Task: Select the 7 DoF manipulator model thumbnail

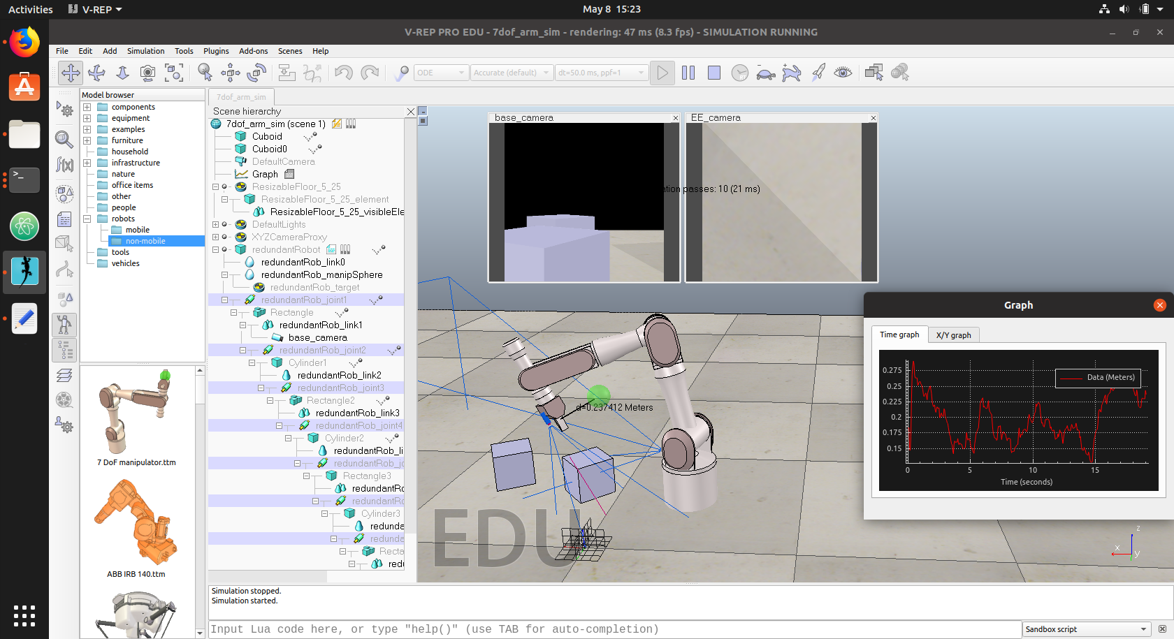Action: click(136, 418)
